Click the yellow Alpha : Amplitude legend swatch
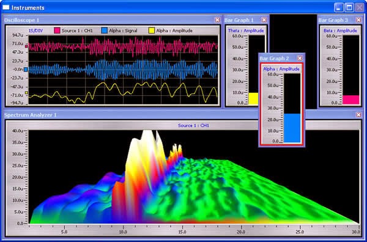The width and height of the screenshot is (367, 242). pyautogui.click(x=152, y=31)
